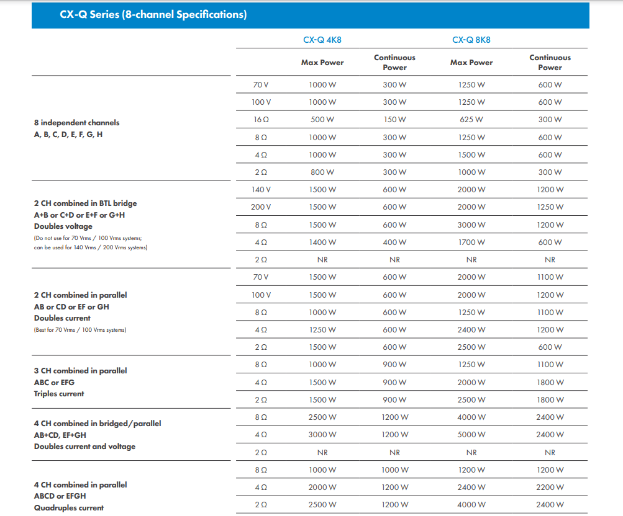Click the 150 W continuous power value
The width and height of the screenshot is (623, 516).
coord(394,120)
